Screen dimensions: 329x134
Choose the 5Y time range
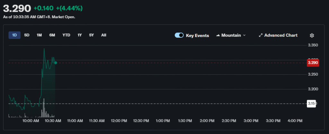tap(92, 35)
